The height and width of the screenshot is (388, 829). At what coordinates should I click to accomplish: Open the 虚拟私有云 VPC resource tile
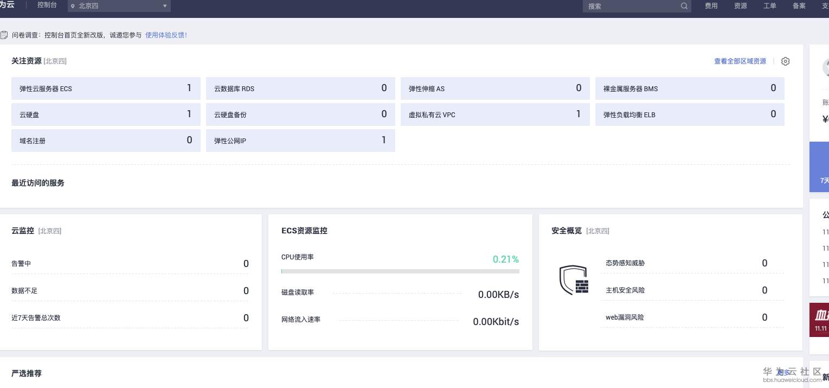tap(495, 115)
